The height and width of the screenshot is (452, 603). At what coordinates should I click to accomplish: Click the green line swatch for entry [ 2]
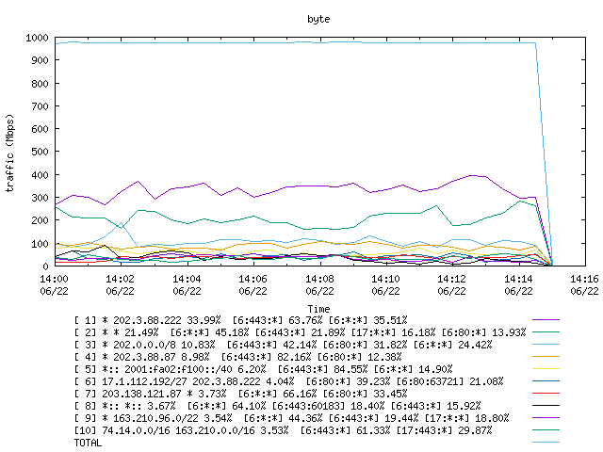point(546,332)
